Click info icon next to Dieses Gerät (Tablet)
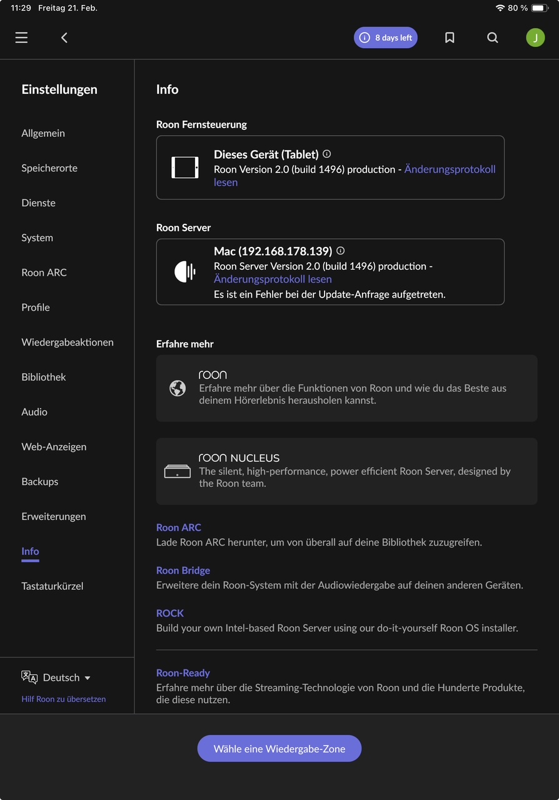The image size is (559, 800). pyautogui.click(x=326, y=154)
